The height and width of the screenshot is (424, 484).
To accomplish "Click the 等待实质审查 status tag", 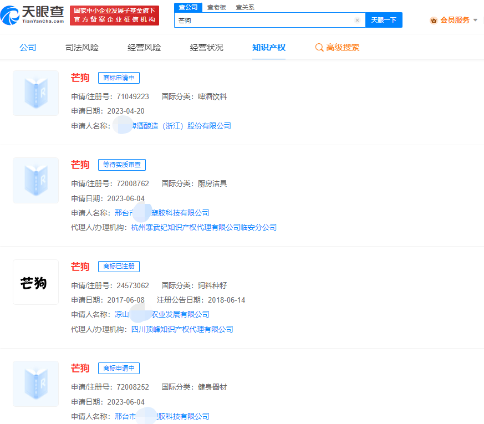I will tap(122, 165).
